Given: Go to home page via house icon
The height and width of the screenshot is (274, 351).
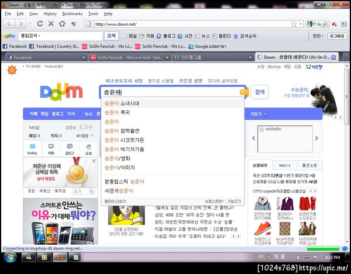Looking at the screenshot, I should coord(62,23).
